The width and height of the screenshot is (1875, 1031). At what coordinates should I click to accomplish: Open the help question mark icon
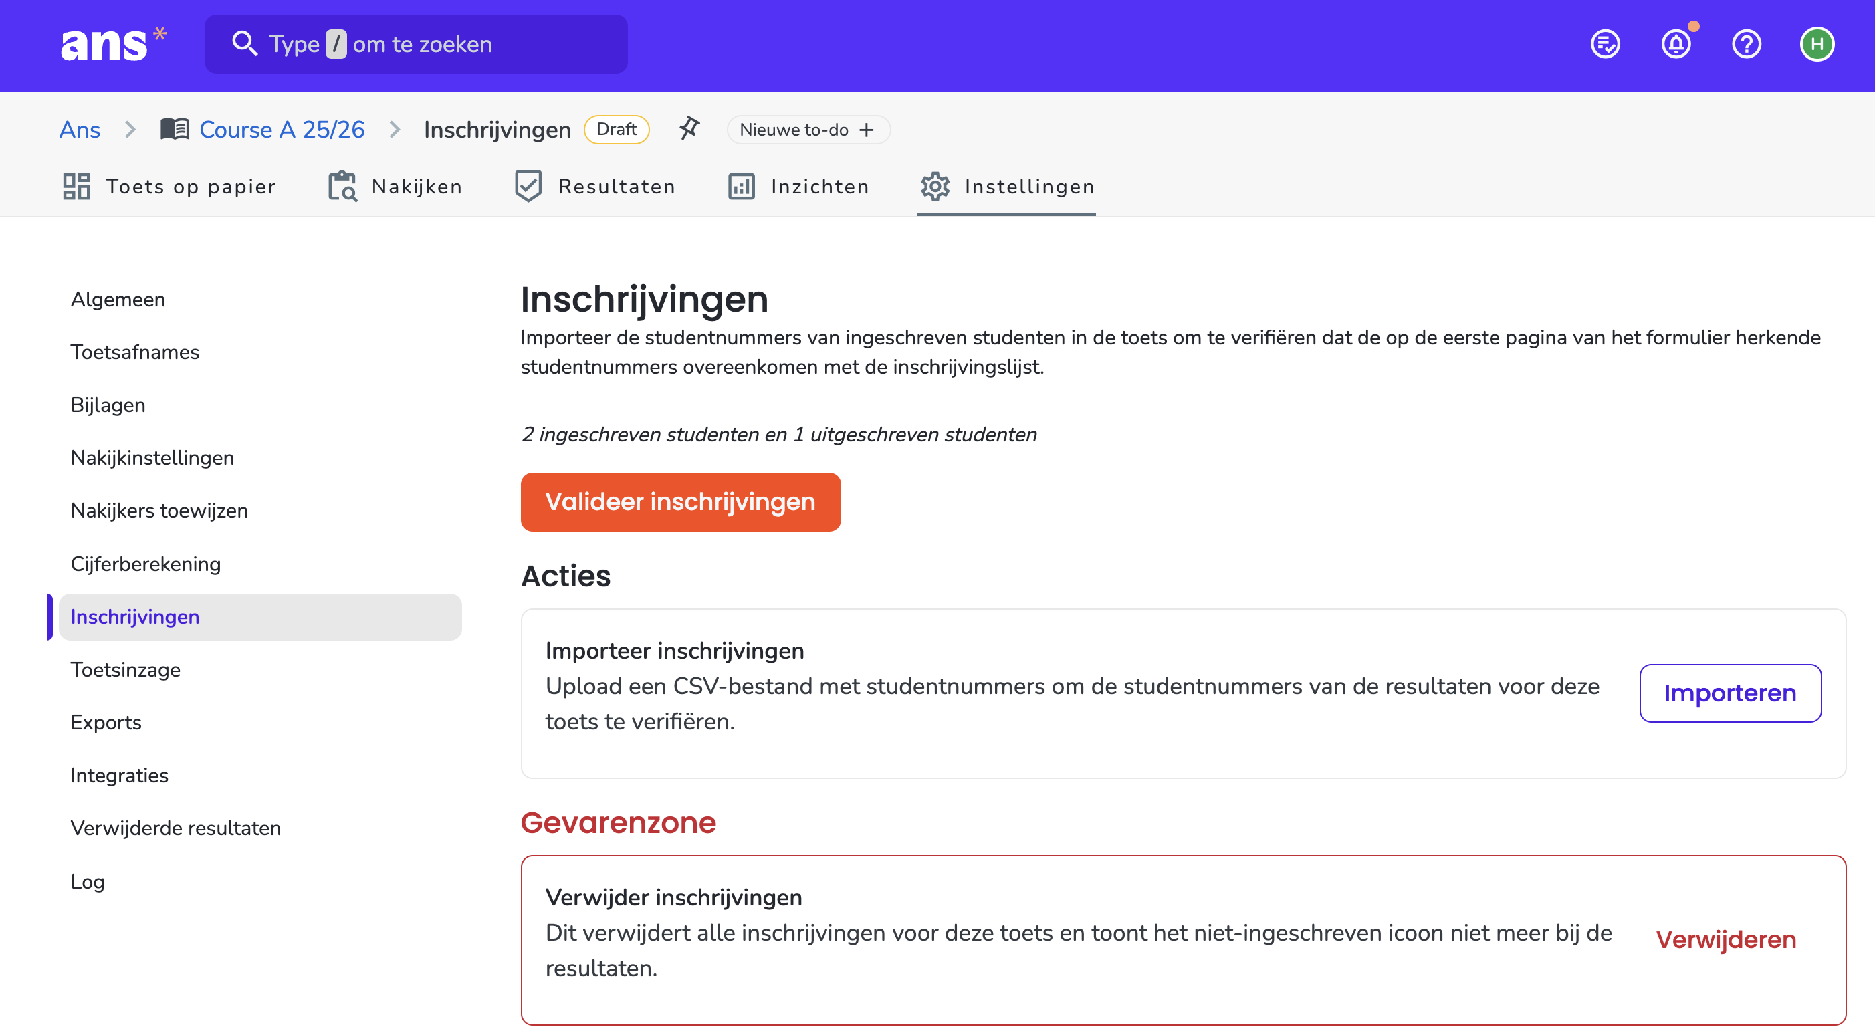click(x=1746, y=44)
